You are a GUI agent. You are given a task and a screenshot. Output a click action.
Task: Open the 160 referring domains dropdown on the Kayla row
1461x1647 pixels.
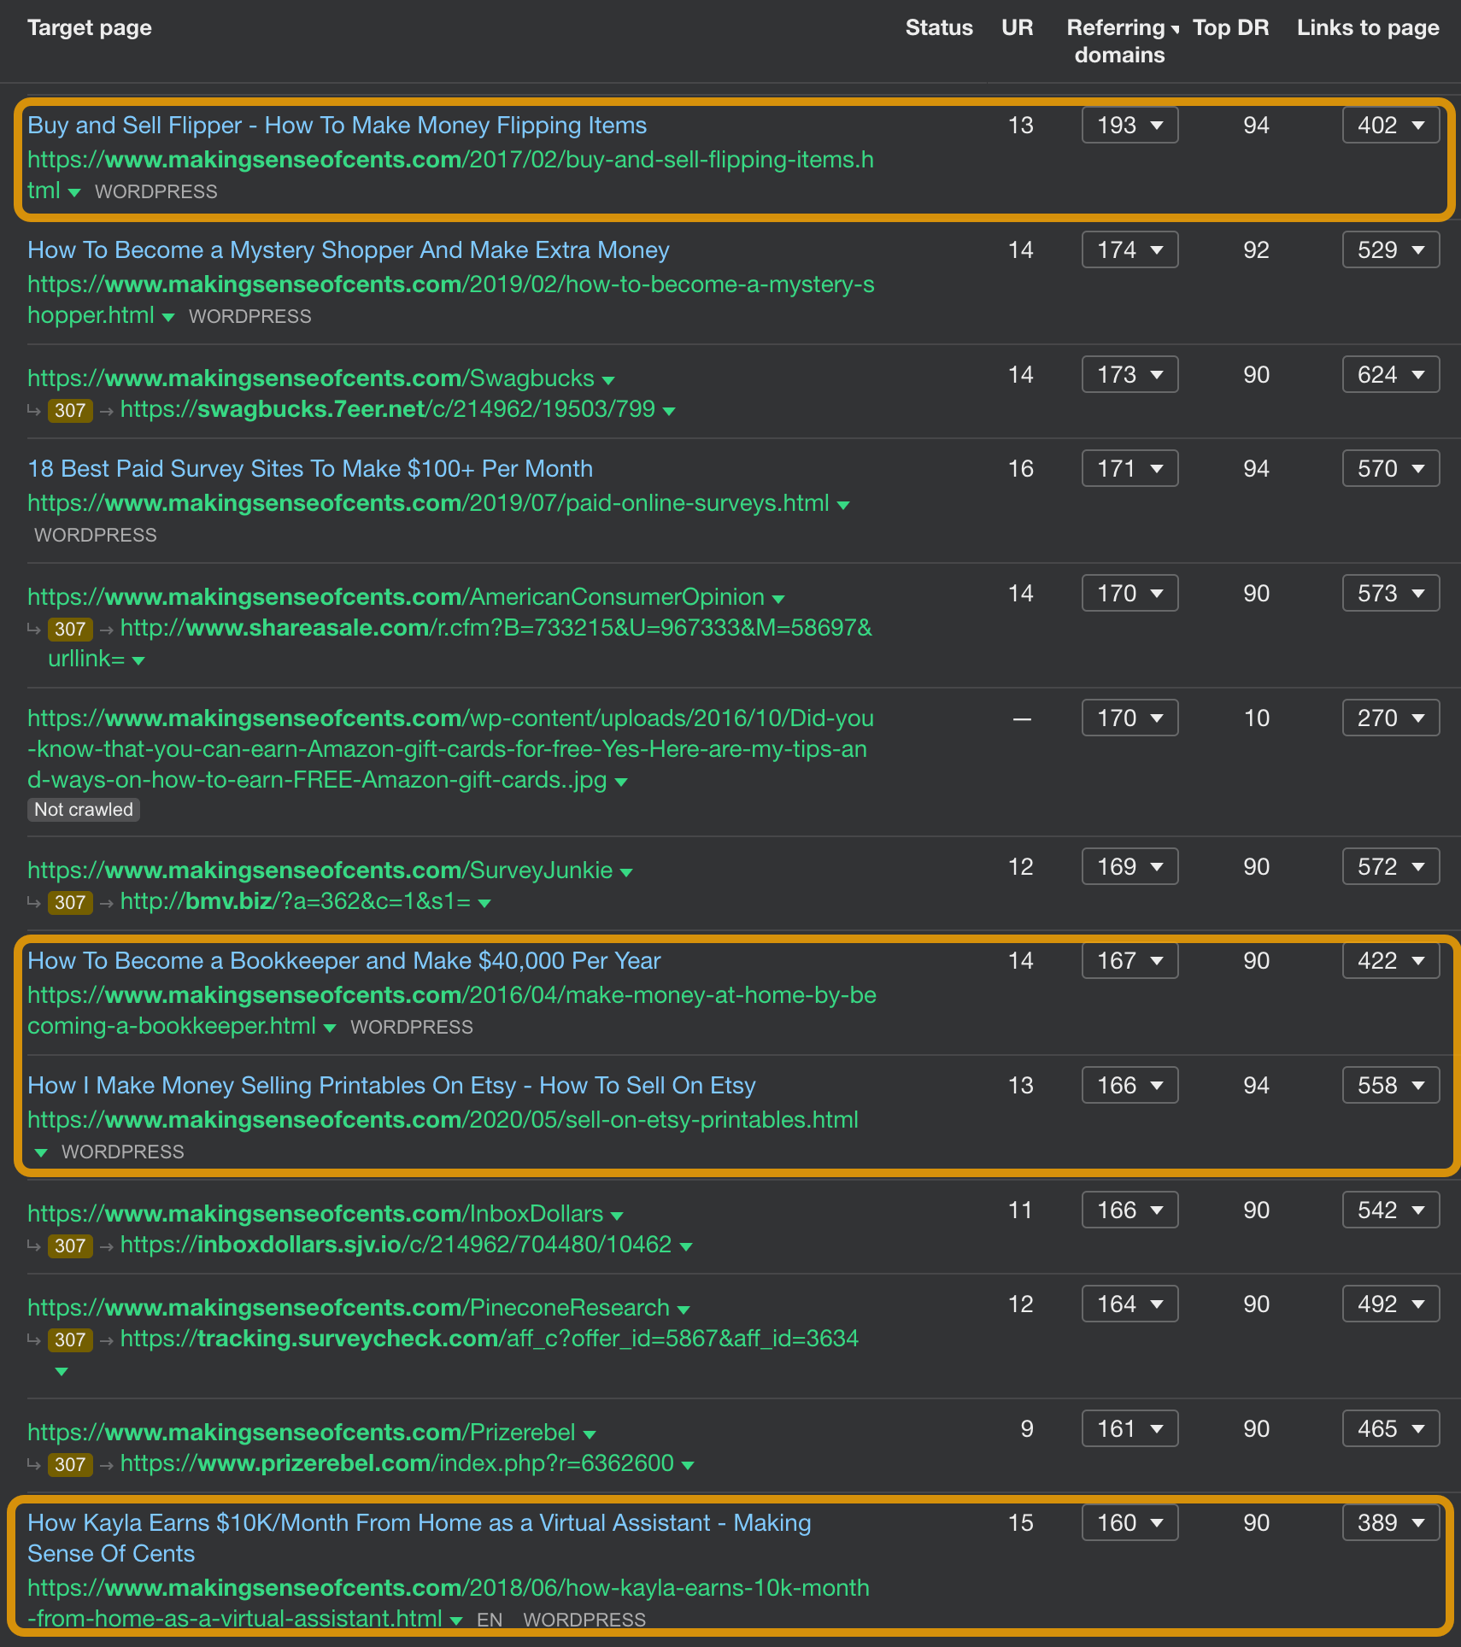1129,1522
